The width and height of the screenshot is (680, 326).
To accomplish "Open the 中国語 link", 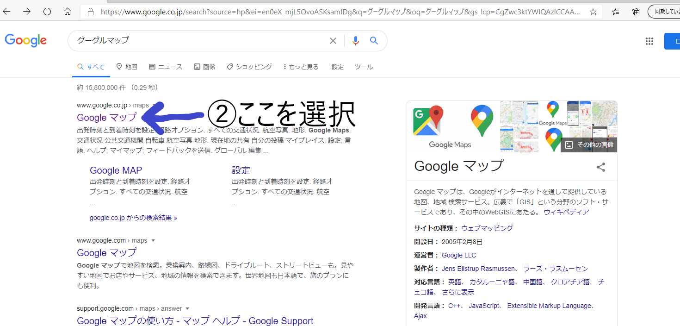I will click(x=533, y=282).
